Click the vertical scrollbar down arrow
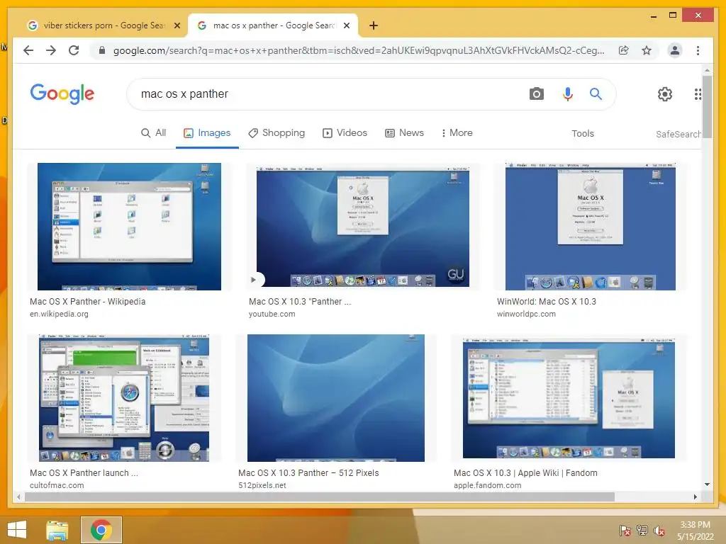Screen dimensions: 726x544 [x=707, y=484]
